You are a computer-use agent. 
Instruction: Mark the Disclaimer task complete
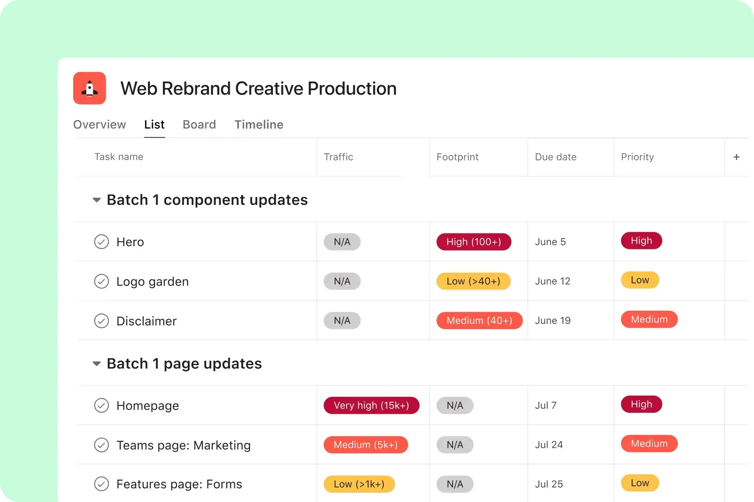point(101,321)
